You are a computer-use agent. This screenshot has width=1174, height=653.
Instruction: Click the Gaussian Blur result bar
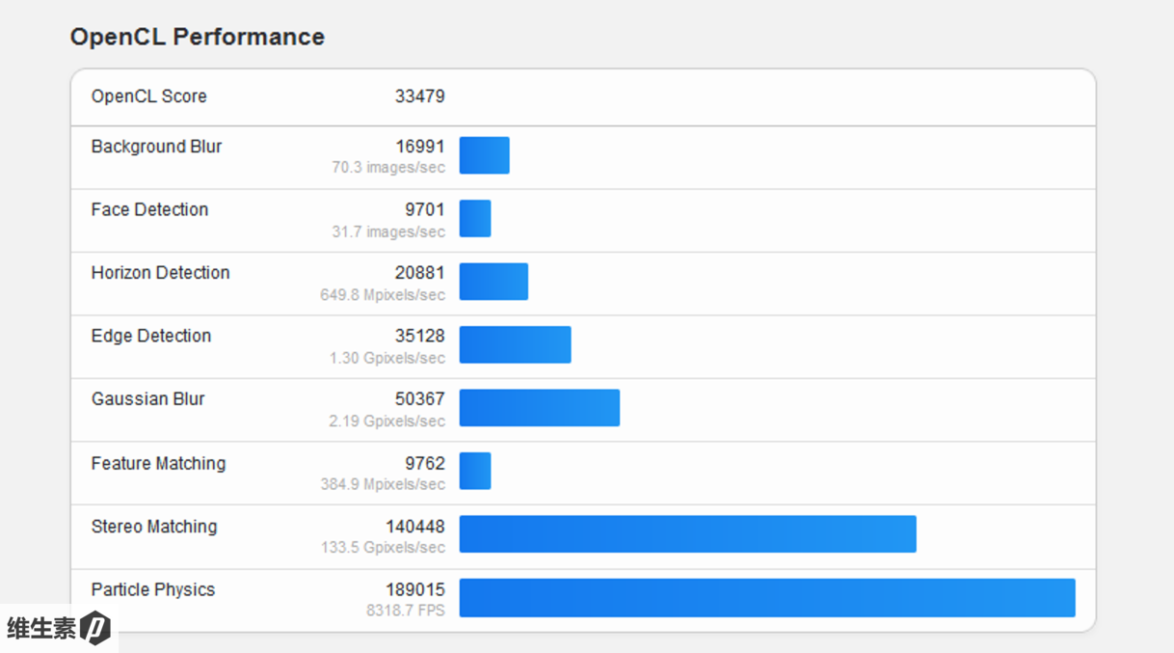click(539, 408)
